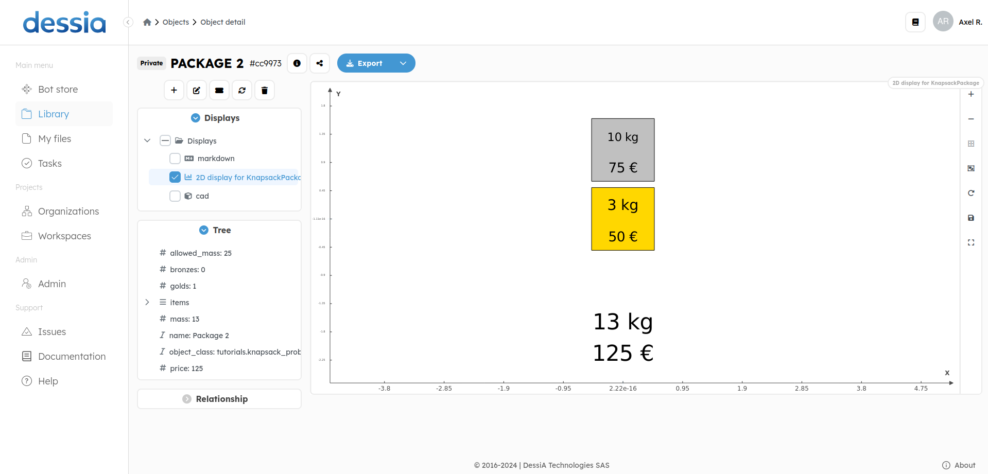988x474 pixels.
Task: Click the Export button
Action: point(365,63)
